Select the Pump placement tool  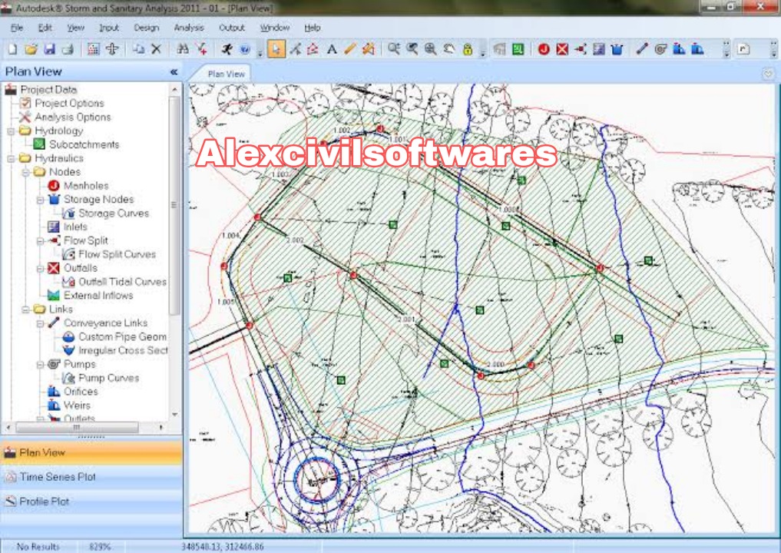[x=660, y=48]
